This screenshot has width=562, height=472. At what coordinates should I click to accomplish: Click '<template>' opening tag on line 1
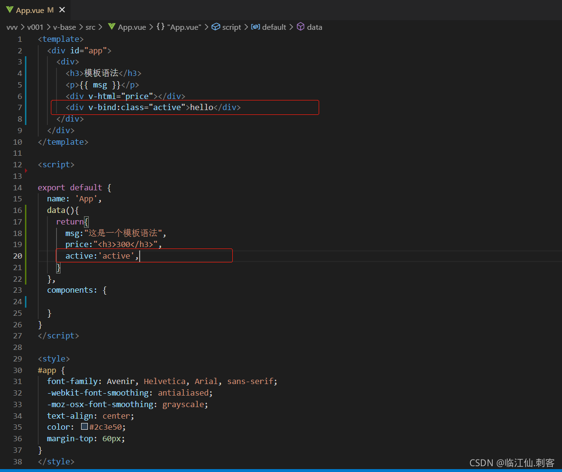pos(60,39)
